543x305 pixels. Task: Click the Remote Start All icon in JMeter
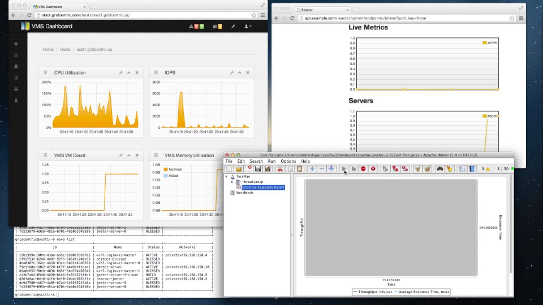tap(385, 169)
